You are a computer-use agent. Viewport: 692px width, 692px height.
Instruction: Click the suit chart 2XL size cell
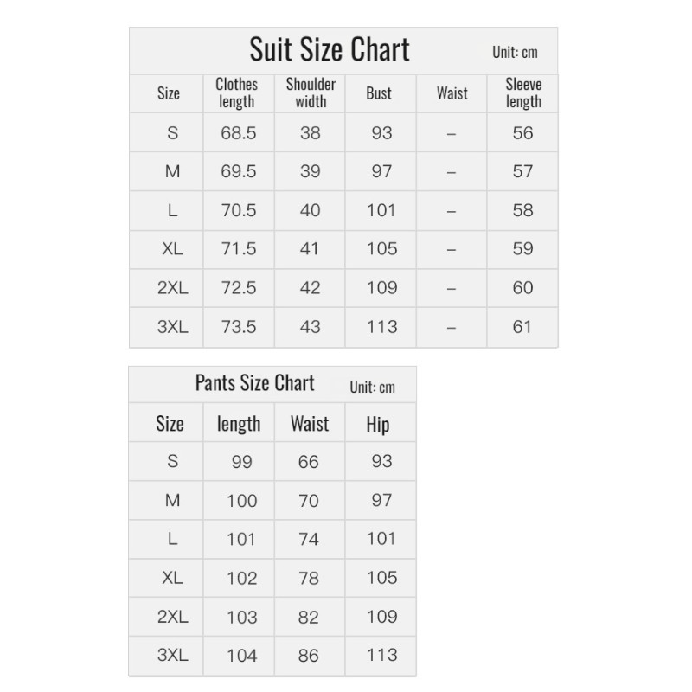point(172,288)
